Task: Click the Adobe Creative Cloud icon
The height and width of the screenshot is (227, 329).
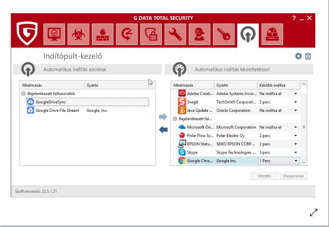Action: (x=182, y=93)
